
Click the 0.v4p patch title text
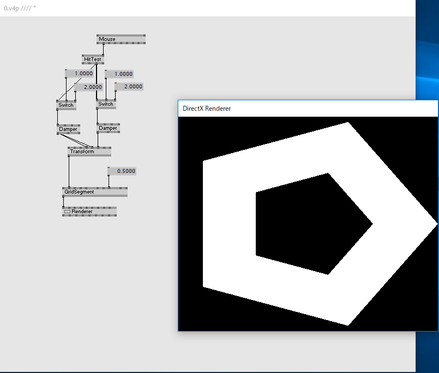pyautogui.click(x=20, y=8)
